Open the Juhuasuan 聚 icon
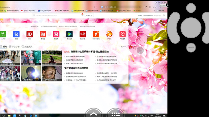The width and height of the screenshot is (209, 117). [x=56, y=34]
